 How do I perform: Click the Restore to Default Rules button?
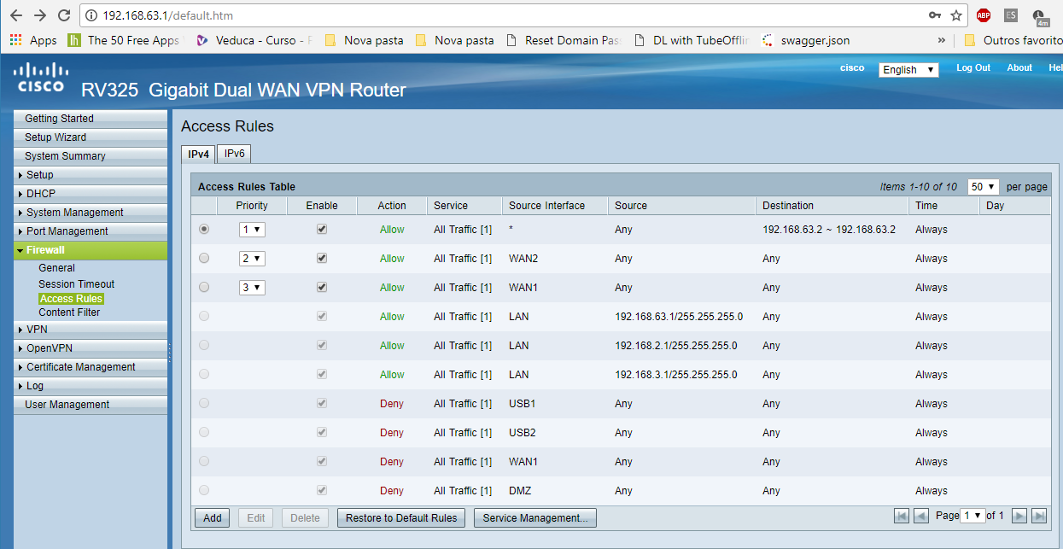pyautogui.click(x=400, y=517)
